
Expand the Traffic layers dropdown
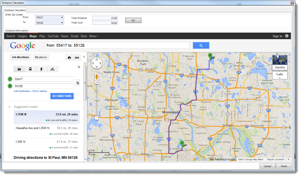coord(280,75)
